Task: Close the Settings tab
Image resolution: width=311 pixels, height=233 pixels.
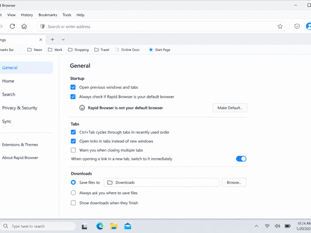Action: (41, 40)
